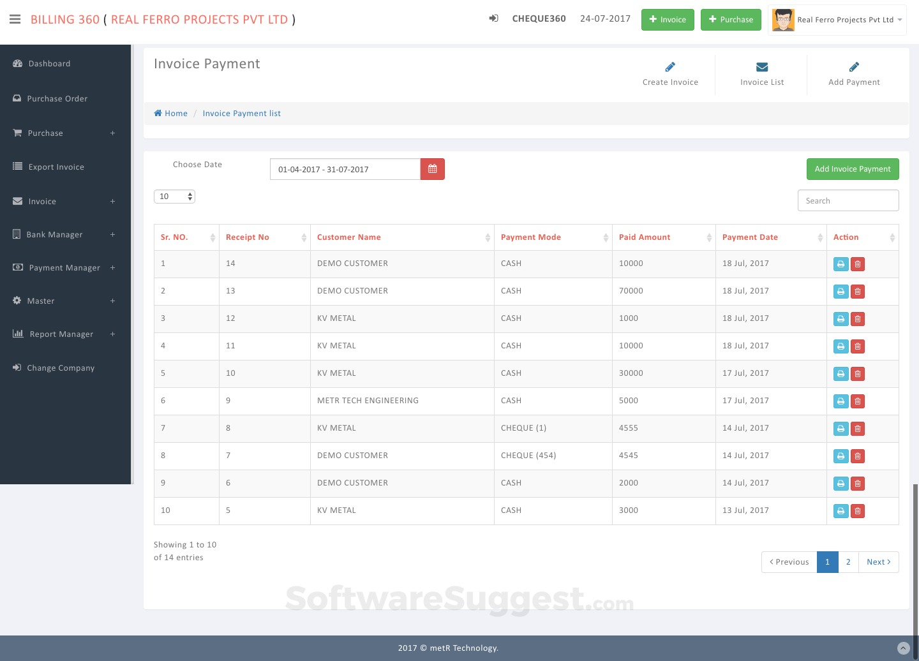This screenshot has width=919, height=661.
Task: Print receipt 6 paid 2000
Action: click(x=841, y=484)
